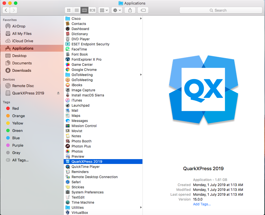The image size is (265, 215).
Task: Select the Launchpad rocket icon
Action: pyautogui.click(x=68, y=106)
